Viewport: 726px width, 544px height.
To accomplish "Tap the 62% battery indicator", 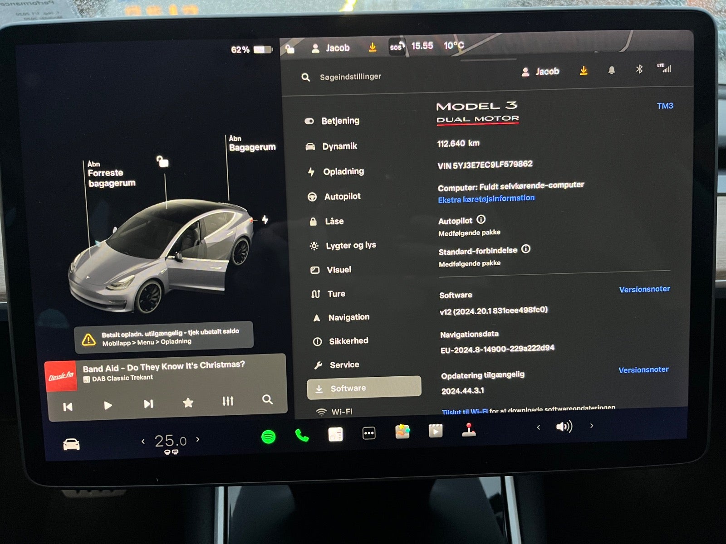I will pos(251,49).
